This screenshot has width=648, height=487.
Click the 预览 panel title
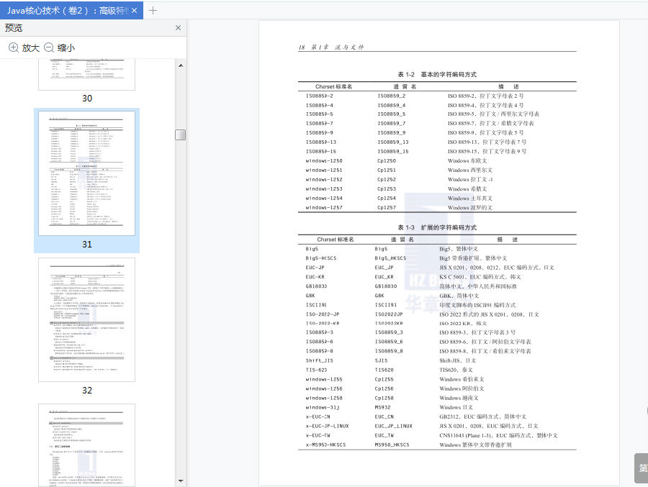14,27
